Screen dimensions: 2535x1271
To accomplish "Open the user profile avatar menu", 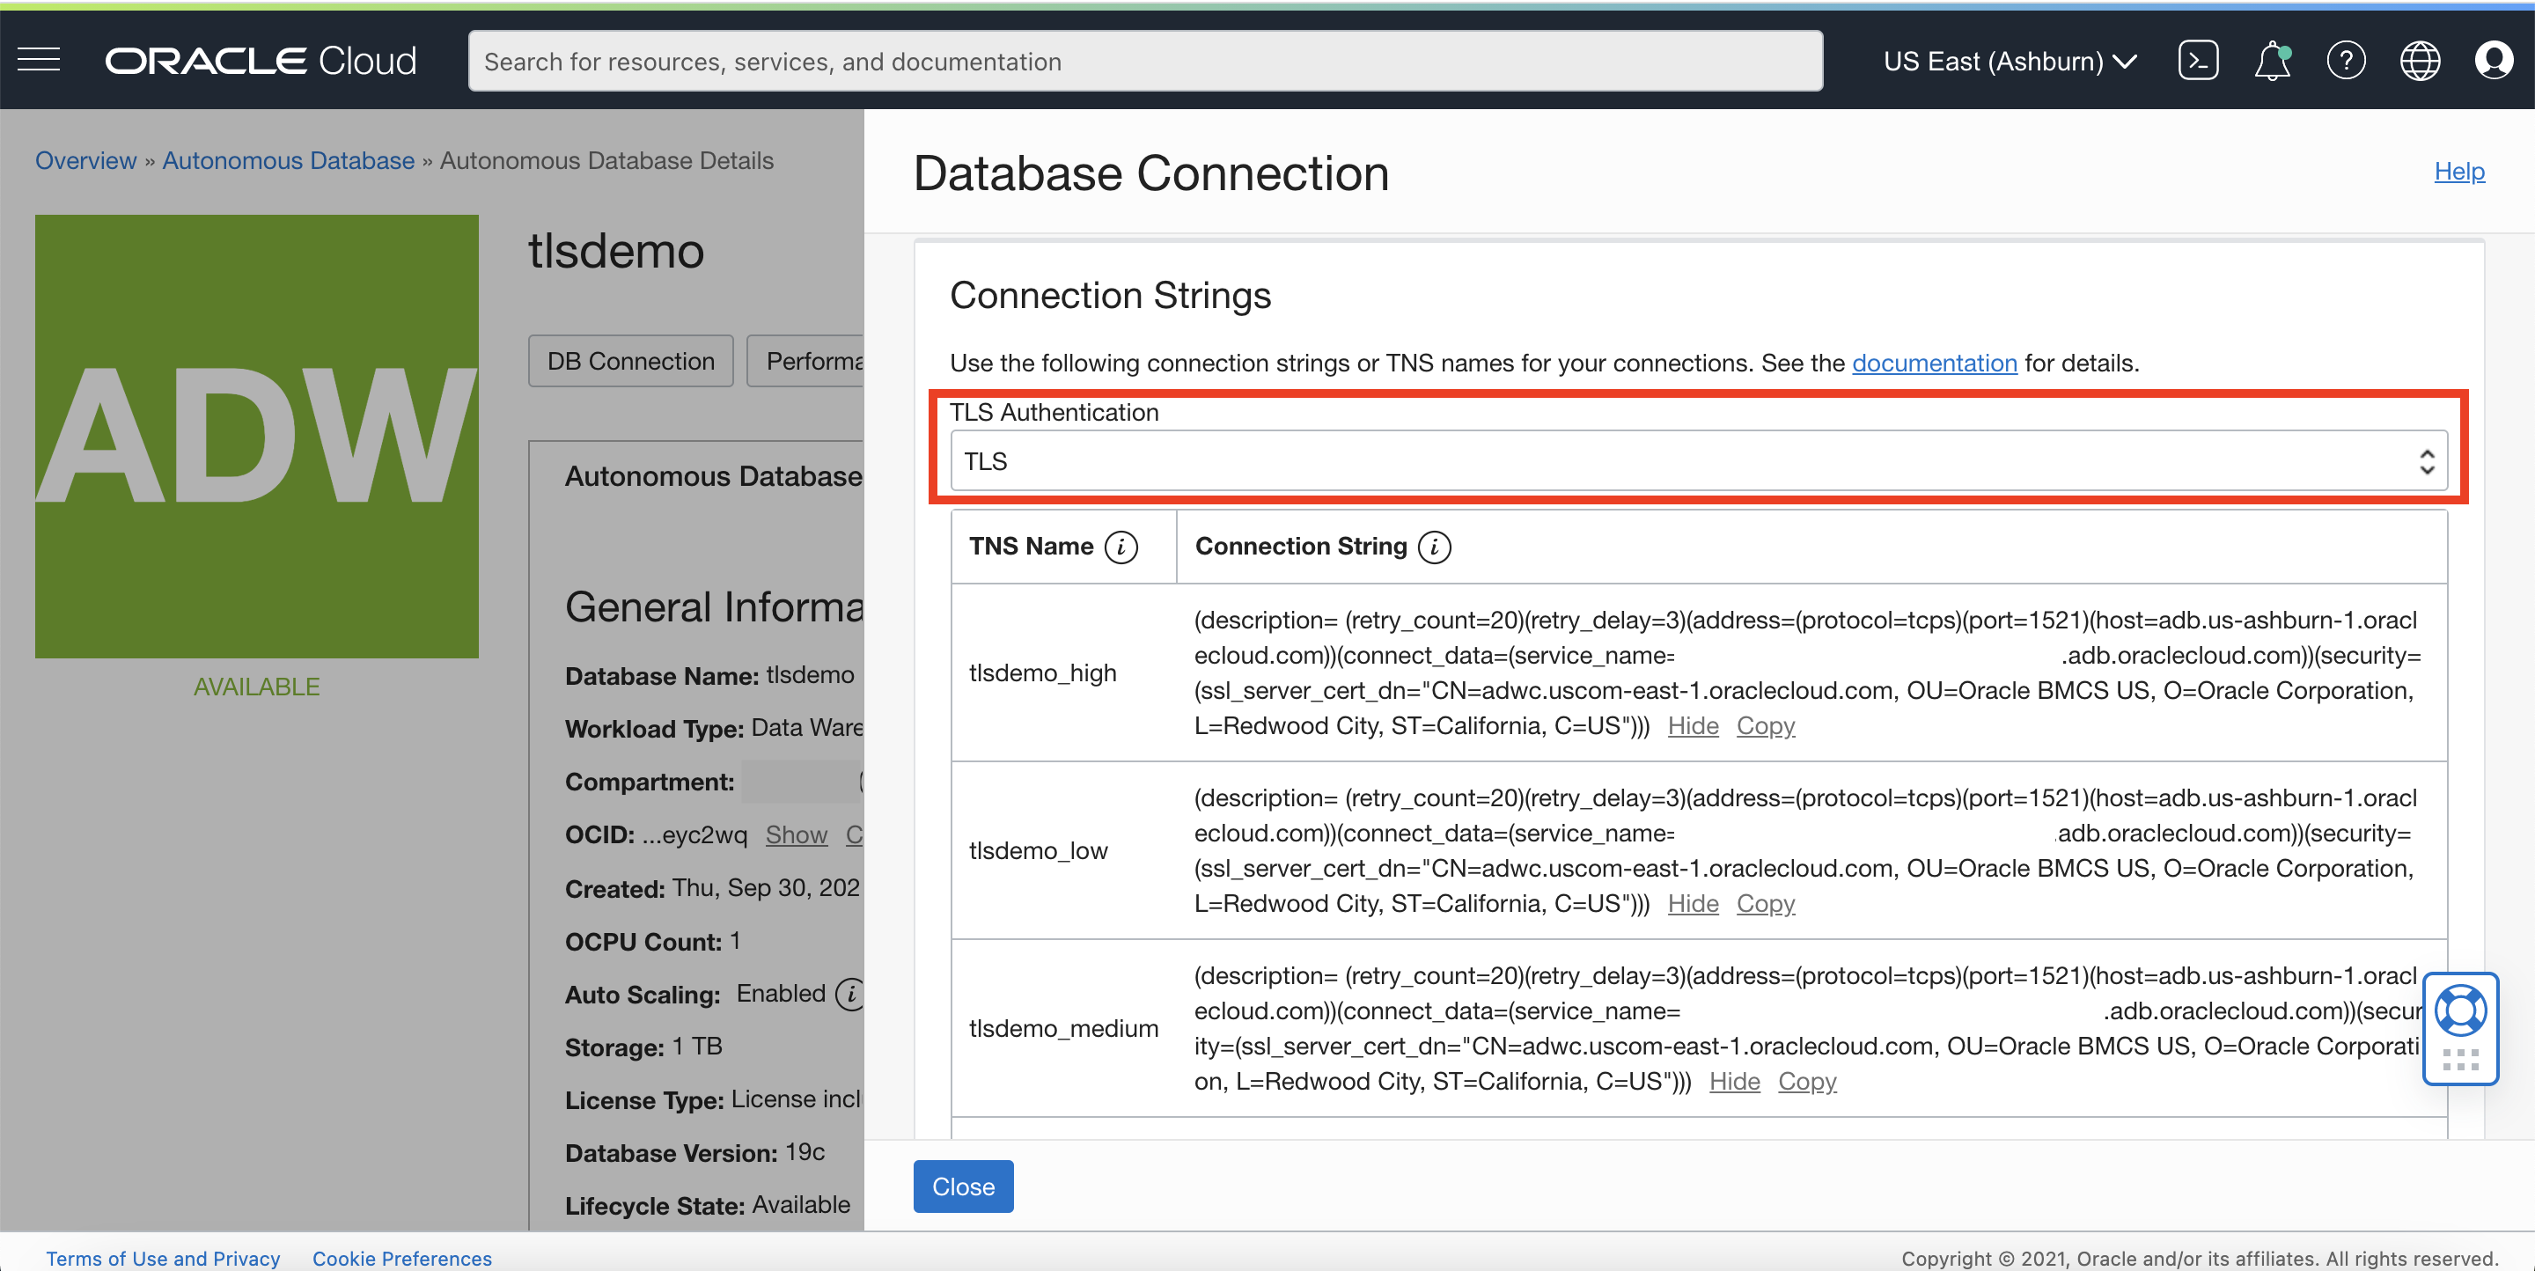I will tap(2493, 60).
